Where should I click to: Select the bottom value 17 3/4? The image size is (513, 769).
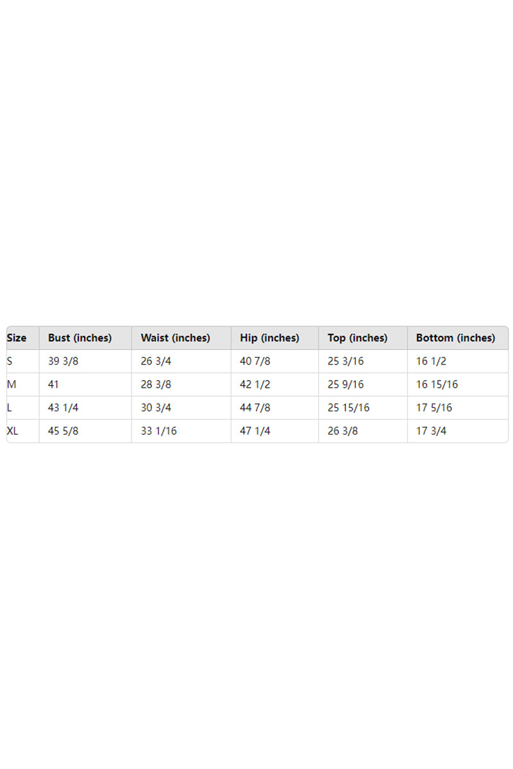coord(431,431)
